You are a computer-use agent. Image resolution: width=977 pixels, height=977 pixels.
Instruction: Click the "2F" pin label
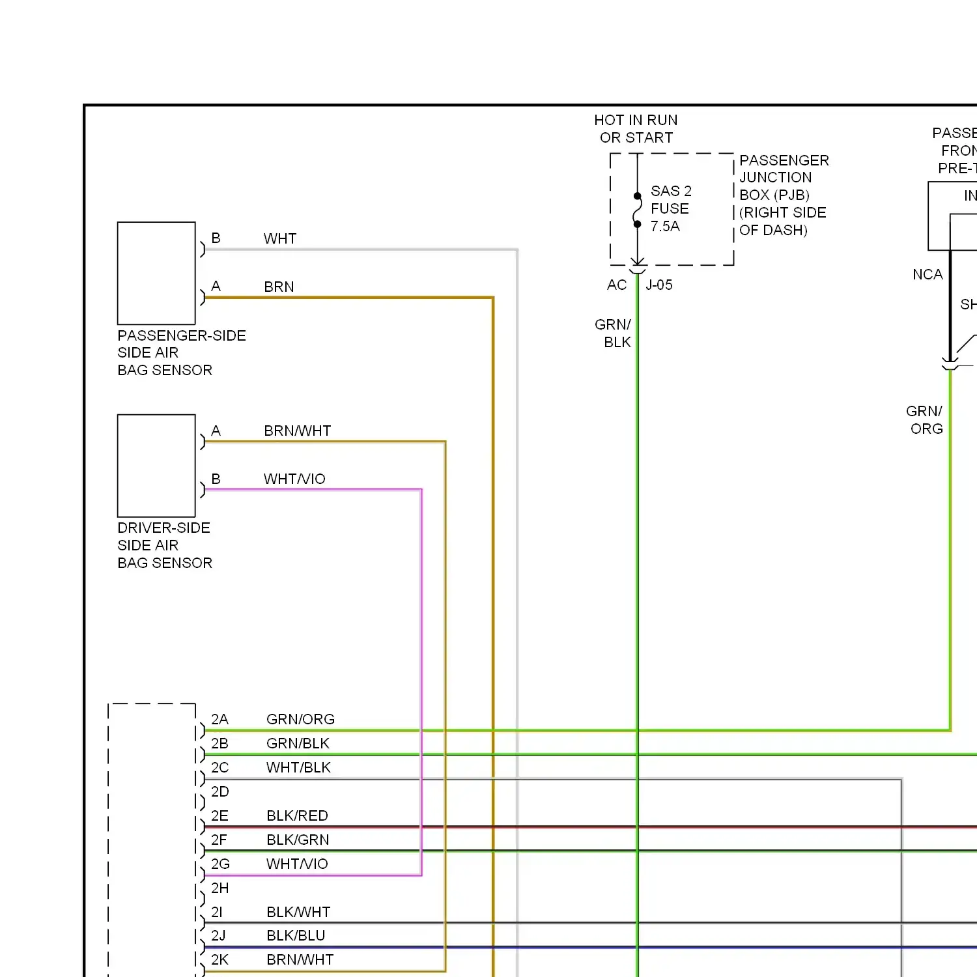pos(219,840)
